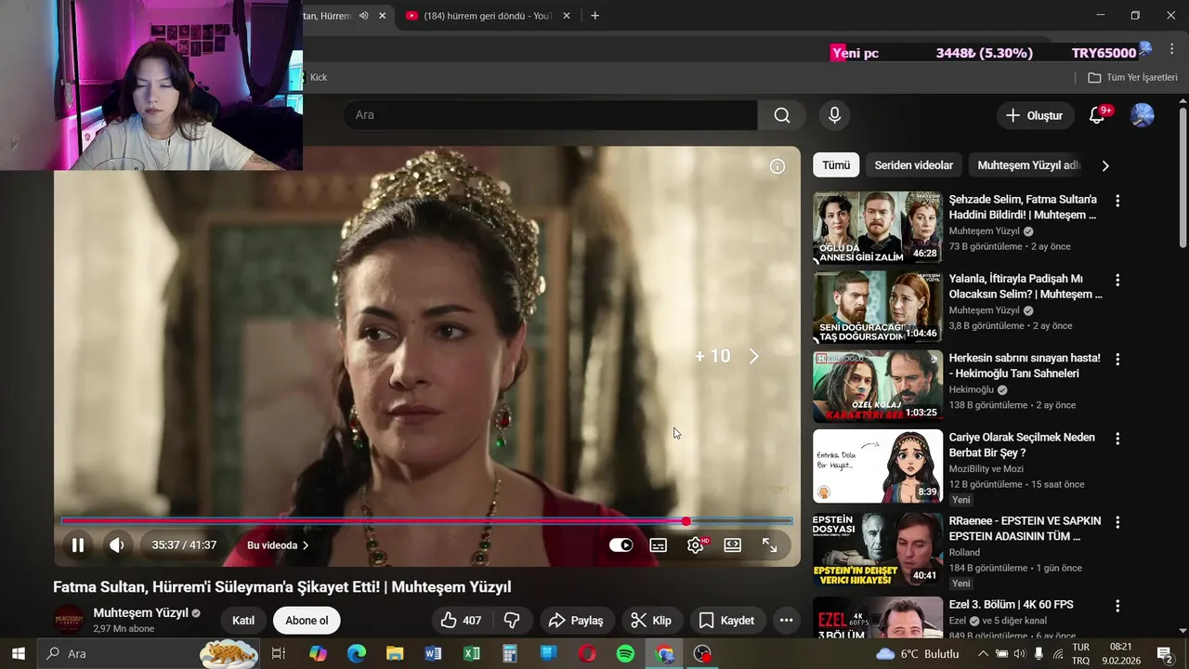
Task: Open options for 'Herkesin sabrını sınayan hasta!' video
Action: [x=1117, y=359]
